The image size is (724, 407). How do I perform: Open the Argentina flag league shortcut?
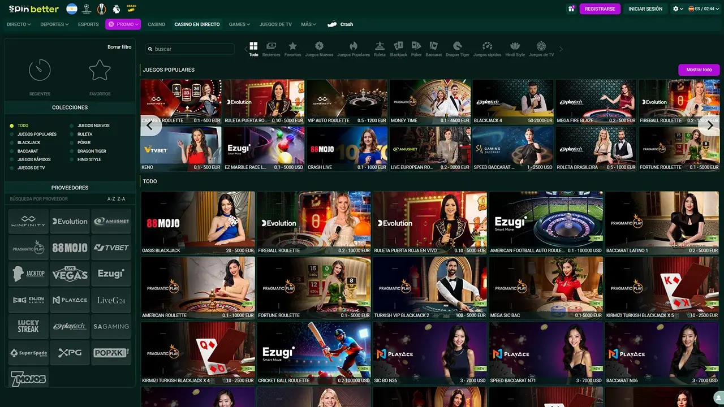(72, 9)
